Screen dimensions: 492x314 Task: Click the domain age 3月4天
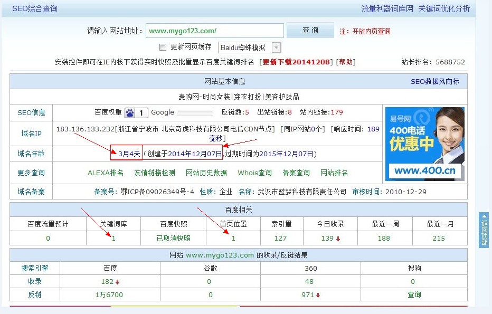129,154
